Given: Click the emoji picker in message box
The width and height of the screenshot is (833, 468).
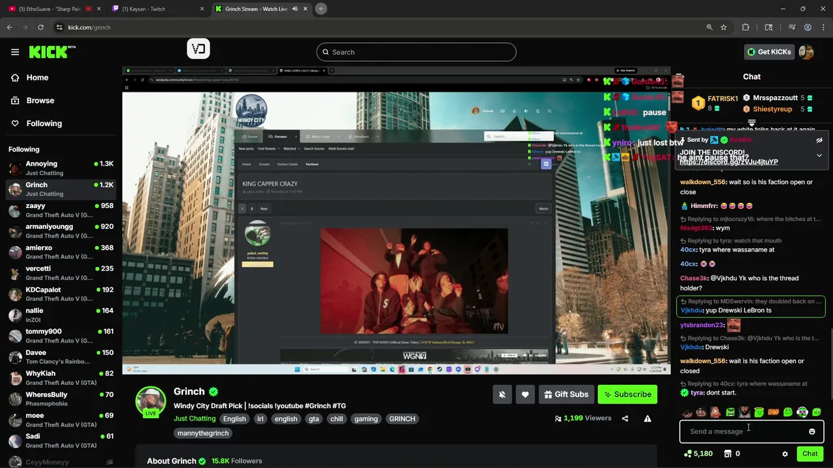Looking at the screenshot, I should click(x=812, y=432).
